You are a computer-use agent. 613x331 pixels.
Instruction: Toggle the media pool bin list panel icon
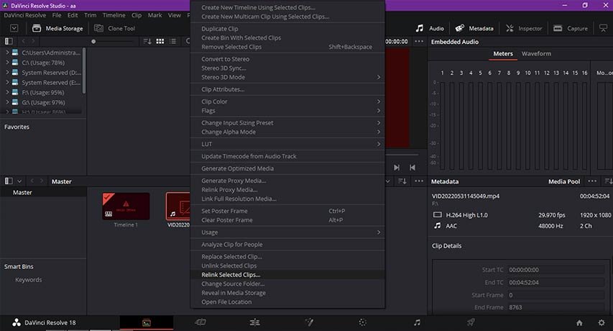9,181
